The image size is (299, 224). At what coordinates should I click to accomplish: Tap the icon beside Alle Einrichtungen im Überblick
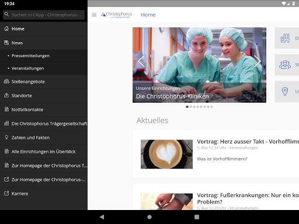coord(6,152)
